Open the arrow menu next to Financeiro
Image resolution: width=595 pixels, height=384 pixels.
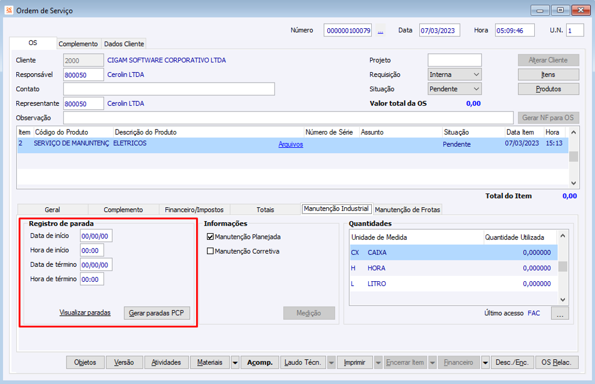pos(485,363)
